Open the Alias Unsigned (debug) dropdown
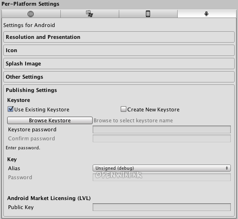Screen dimensions: 238x219 pyautogui.click(x=162, y=168)
